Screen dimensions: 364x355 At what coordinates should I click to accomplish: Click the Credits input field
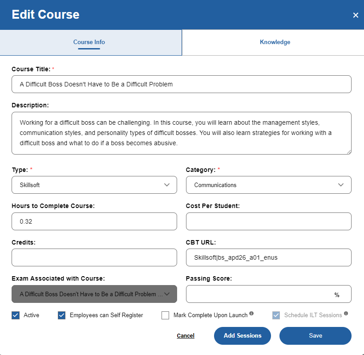click(x=94, y=257)
